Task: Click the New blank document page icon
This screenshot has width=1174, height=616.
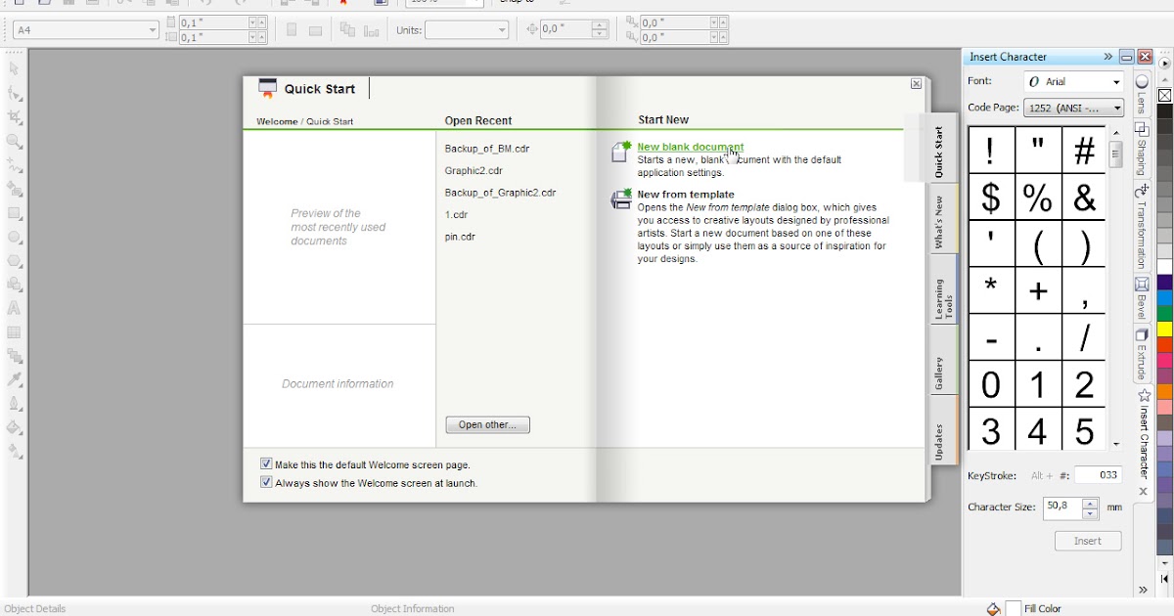Action: click(x=621, y=152)
